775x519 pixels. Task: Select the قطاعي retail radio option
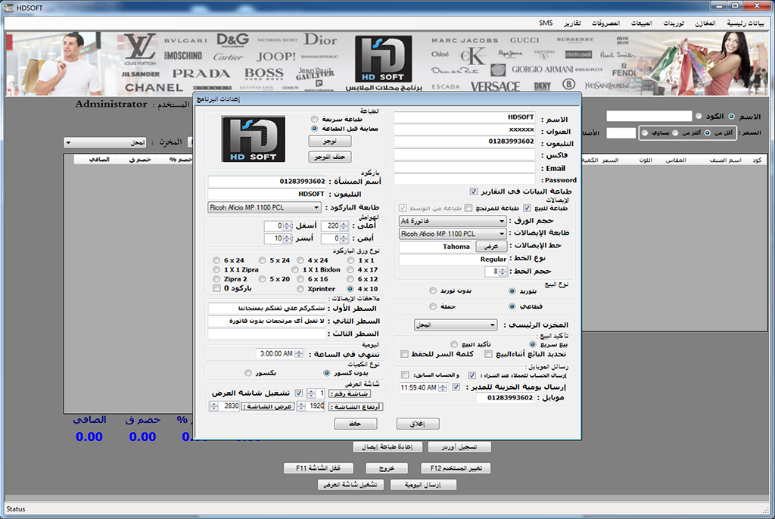click(x=512, y=306)
